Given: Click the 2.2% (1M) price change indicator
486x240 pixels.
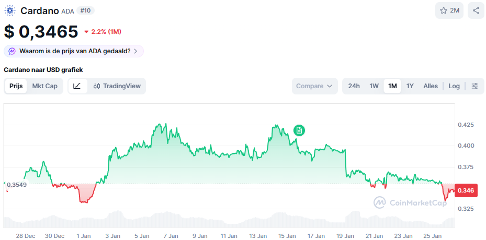Looking at the screenshot, I should (103, 31).
